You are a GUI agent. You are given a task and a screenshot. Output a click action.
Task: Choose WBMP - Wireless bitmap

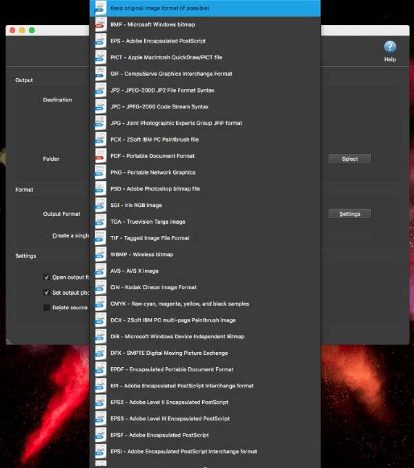[x=205, y=254]
